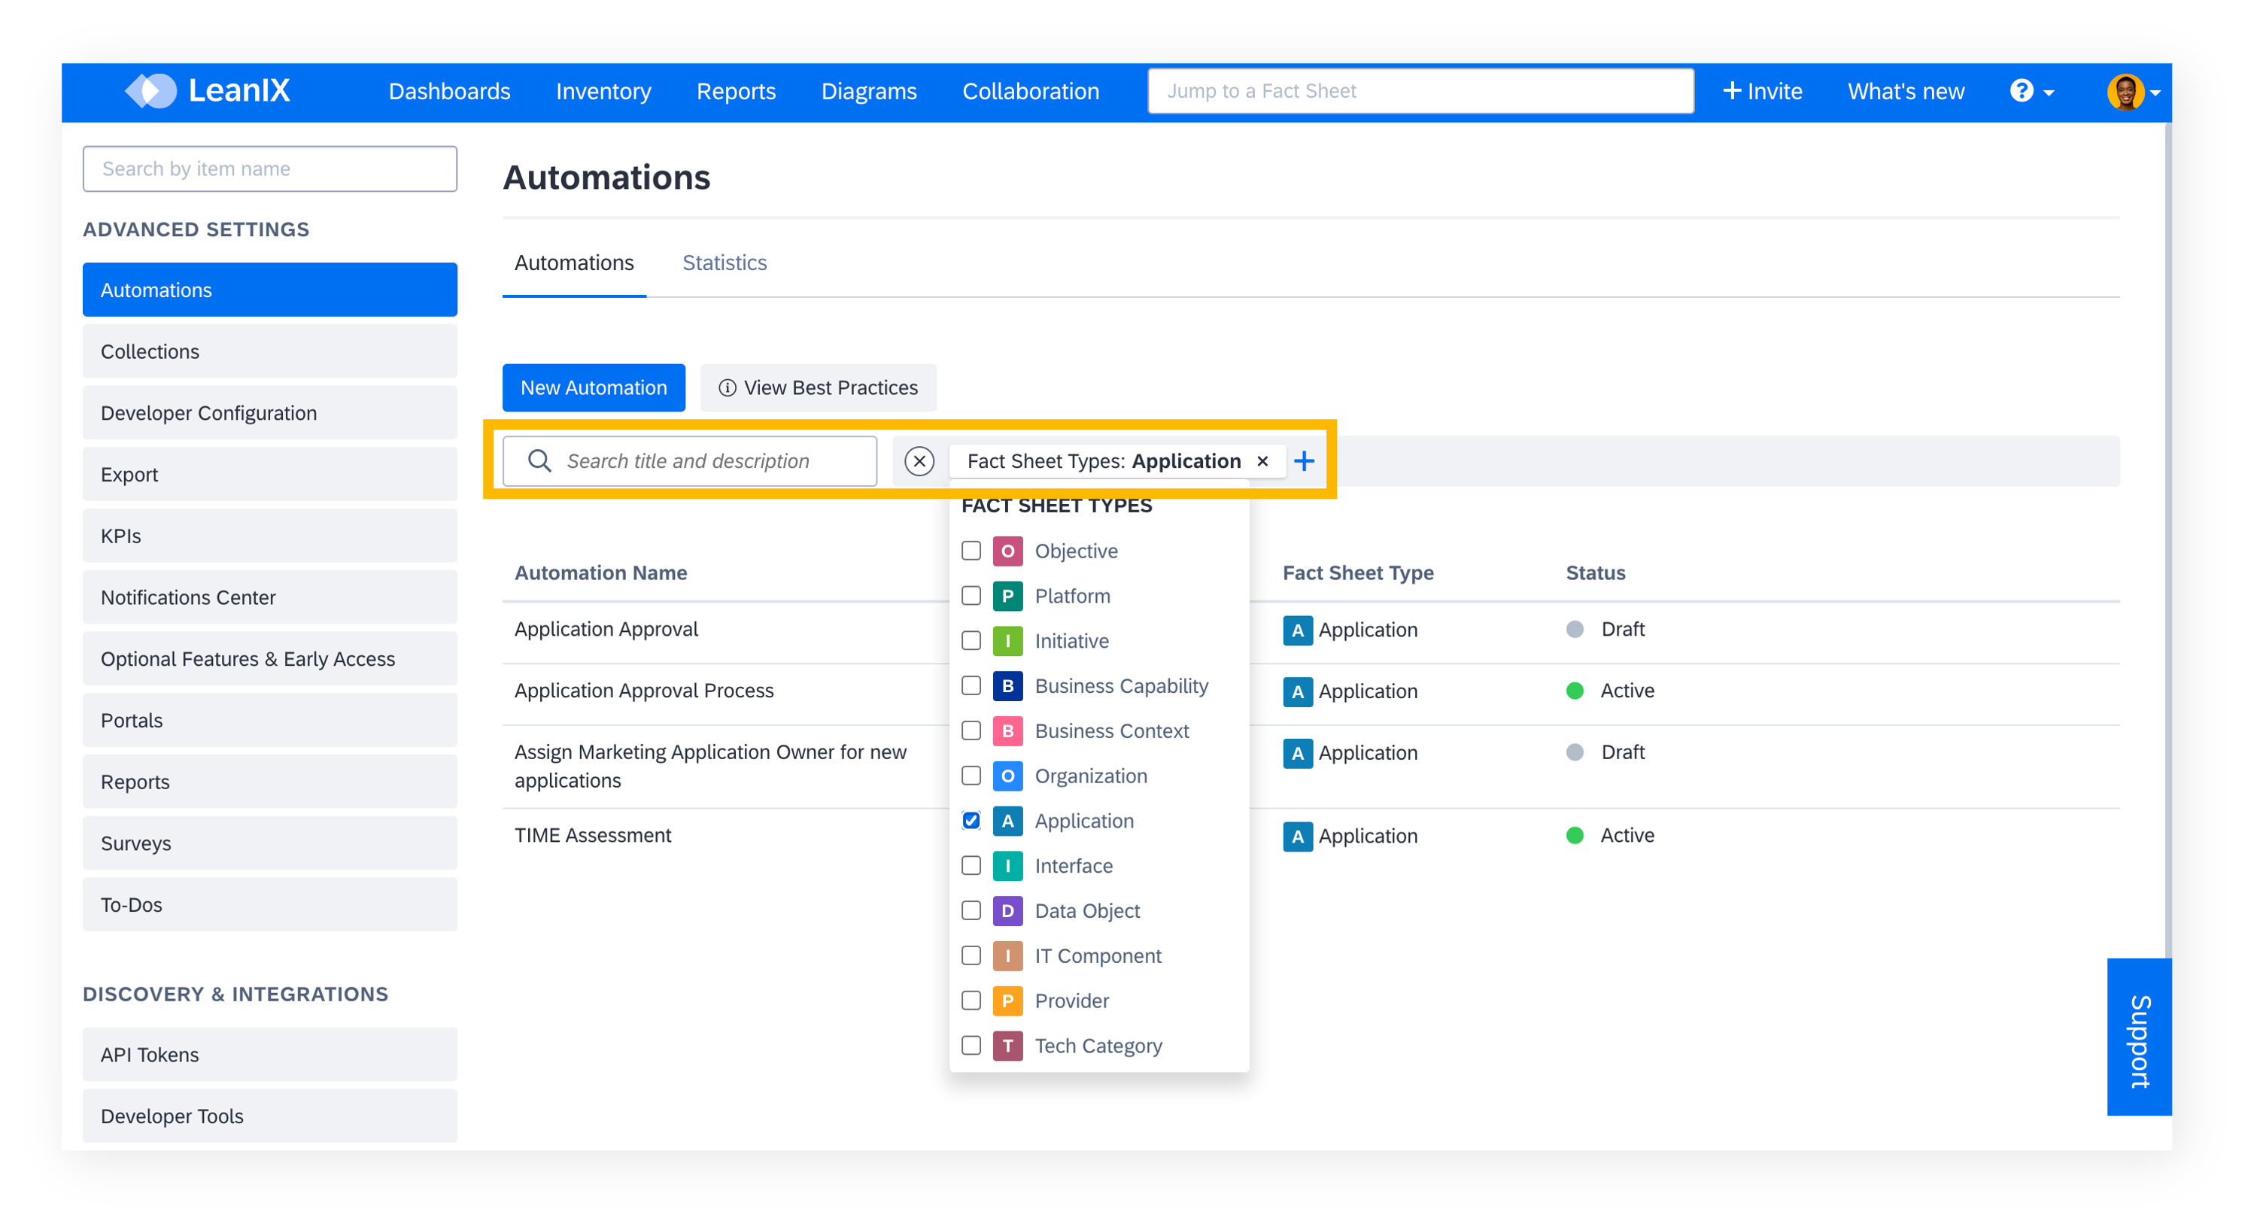The width and height of the screenshot is (2251, 1227).
Task: Click Application icon in Application Approval row
Action: click(1297, 630)
